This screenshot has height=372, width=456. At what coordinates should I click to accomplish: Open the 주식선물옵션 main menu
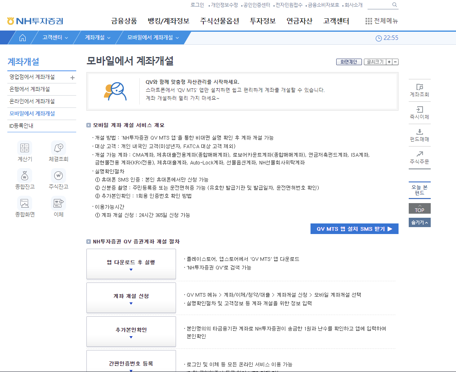220,21
